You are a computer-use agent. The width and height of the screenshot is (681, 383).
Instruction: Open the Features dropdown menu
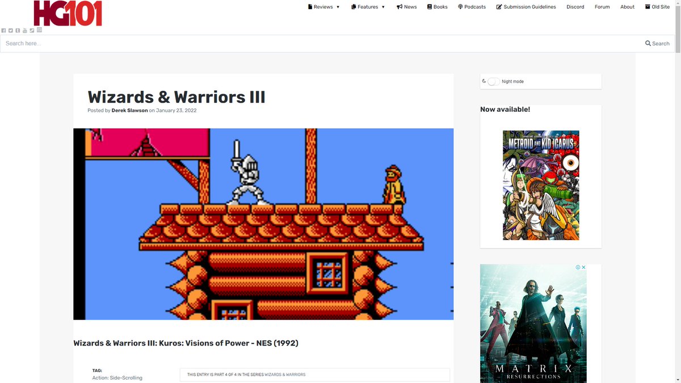click(368, 7)
